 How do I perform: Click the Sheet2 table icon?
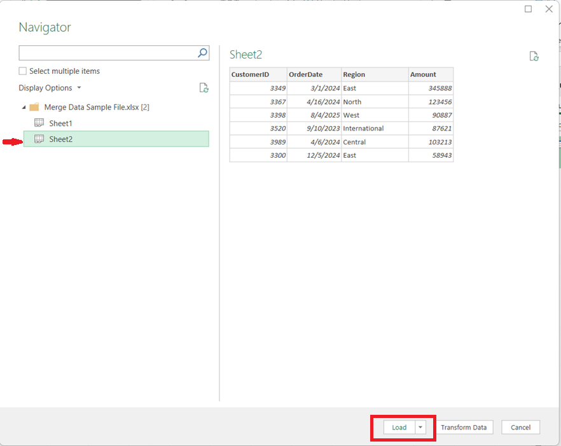[39, 139]
